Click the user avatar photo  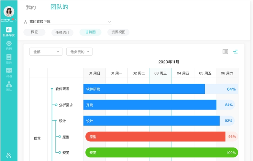pyautogui.click(x=9, y=12)
